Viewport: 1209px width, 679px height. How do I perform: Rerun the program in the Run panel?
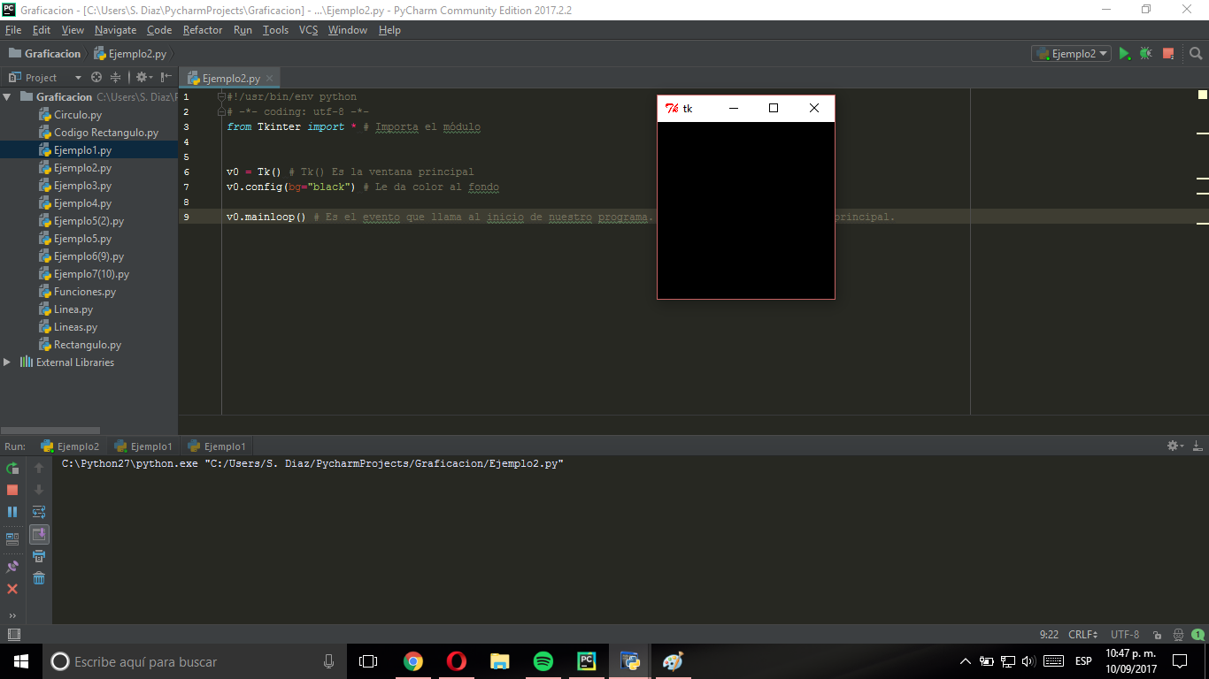click(12, 468)
